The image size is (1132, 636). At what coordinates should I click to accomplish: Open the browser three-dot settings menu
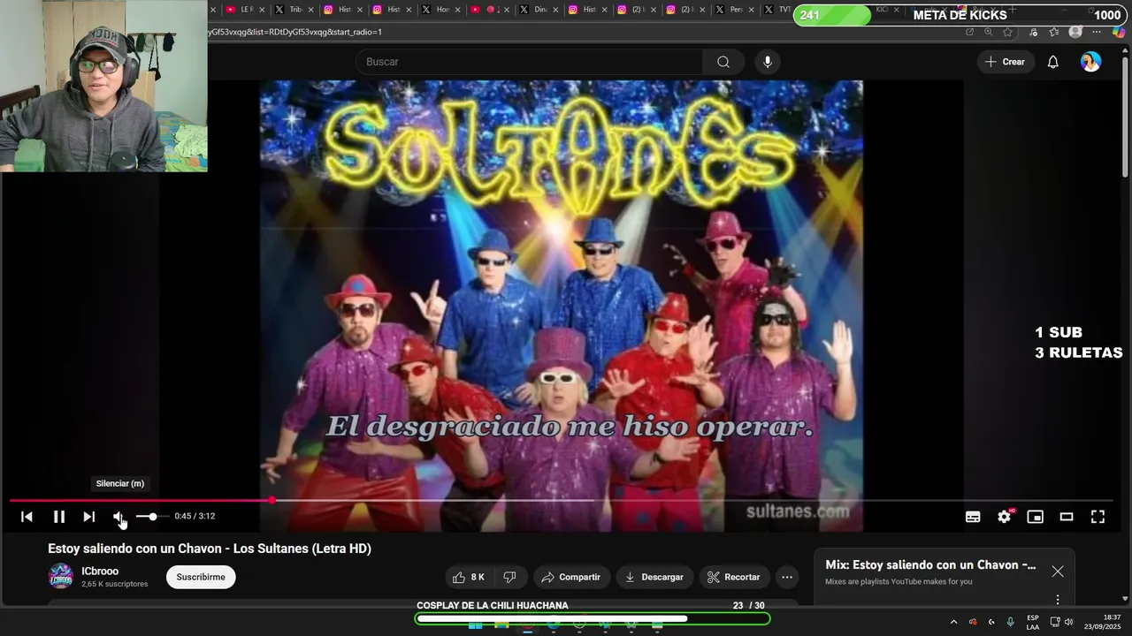1097,32
